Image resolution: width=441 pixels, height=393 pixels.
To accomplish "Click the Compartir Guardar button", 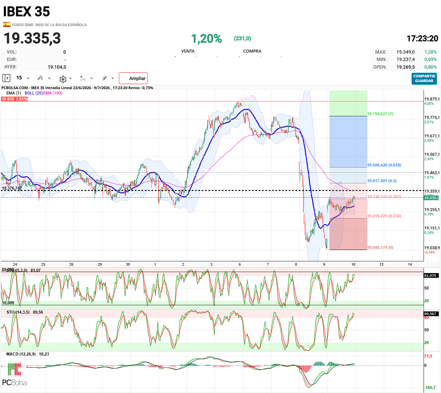I will pos(424,78).
